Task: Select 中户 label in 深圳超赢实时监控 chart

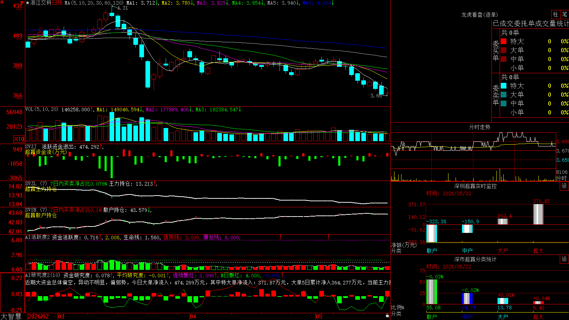Action: [467, 251]
